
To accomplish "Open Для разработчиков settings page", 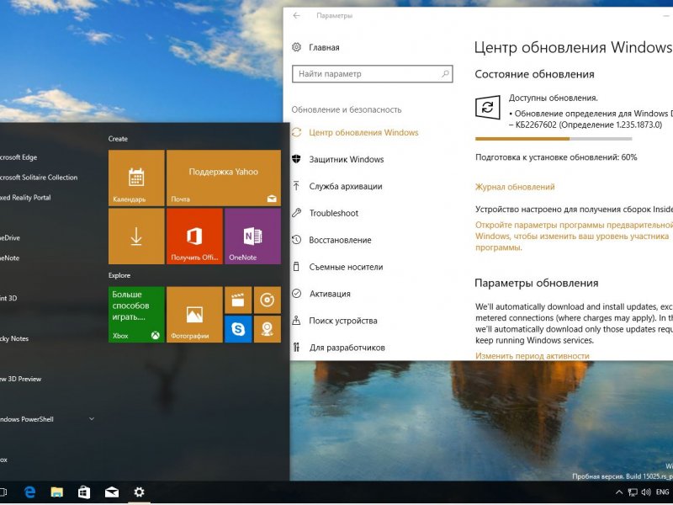I will coord(347,348).
